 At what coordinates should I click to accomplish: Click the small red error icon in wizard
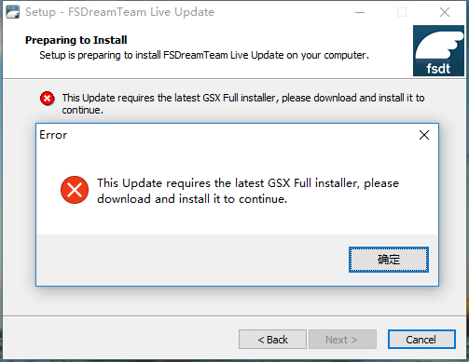48,99
